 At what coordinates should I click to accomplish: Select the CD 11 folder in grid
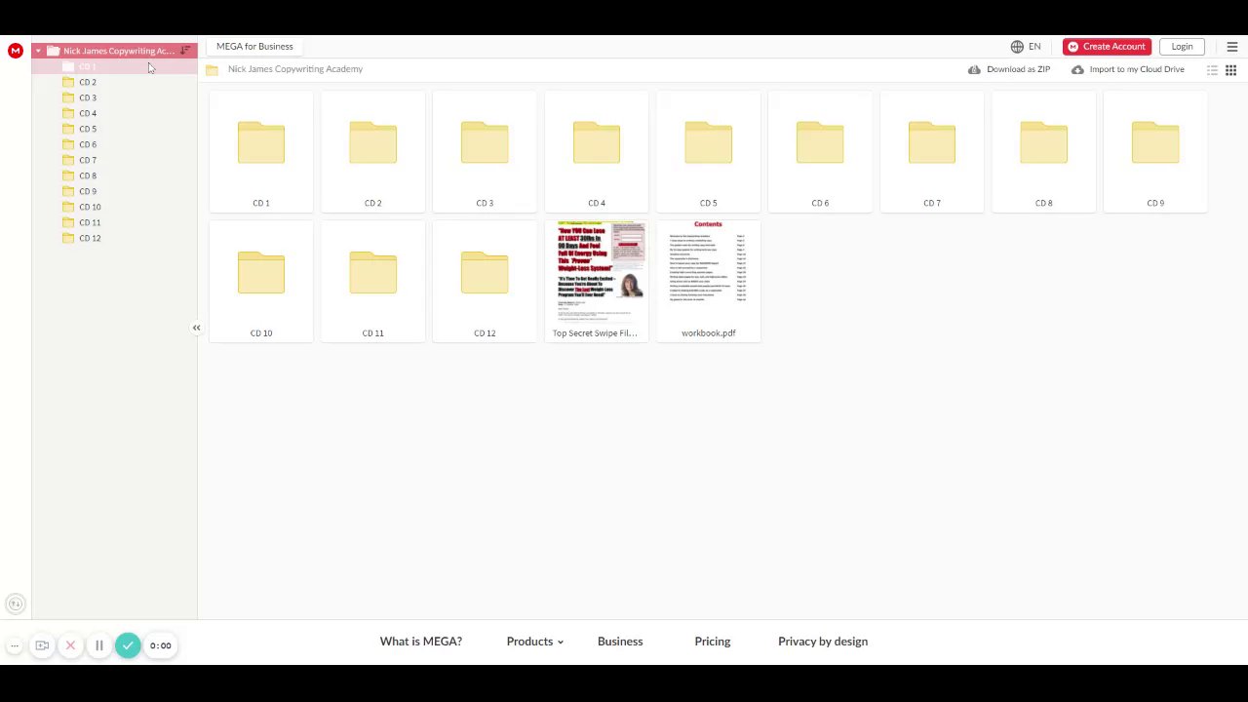click(x=372, y=281)
